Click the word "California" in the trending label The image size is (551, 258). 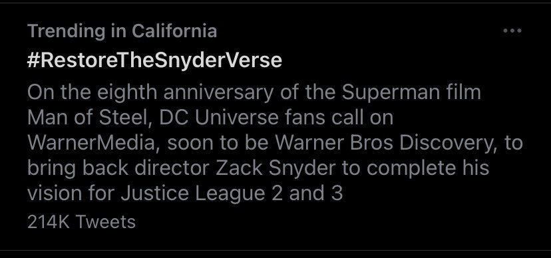coord(174,31)
